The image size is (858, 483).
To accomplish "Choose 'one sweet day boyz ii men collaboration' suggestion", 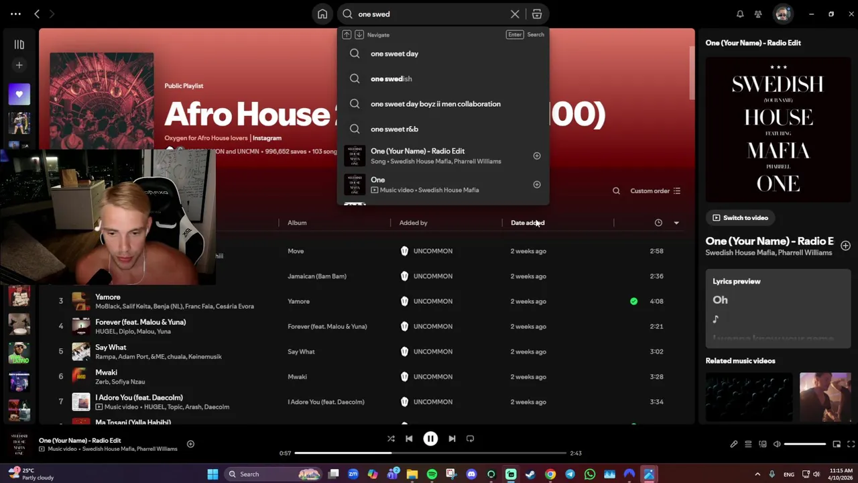I will point(442,104).
